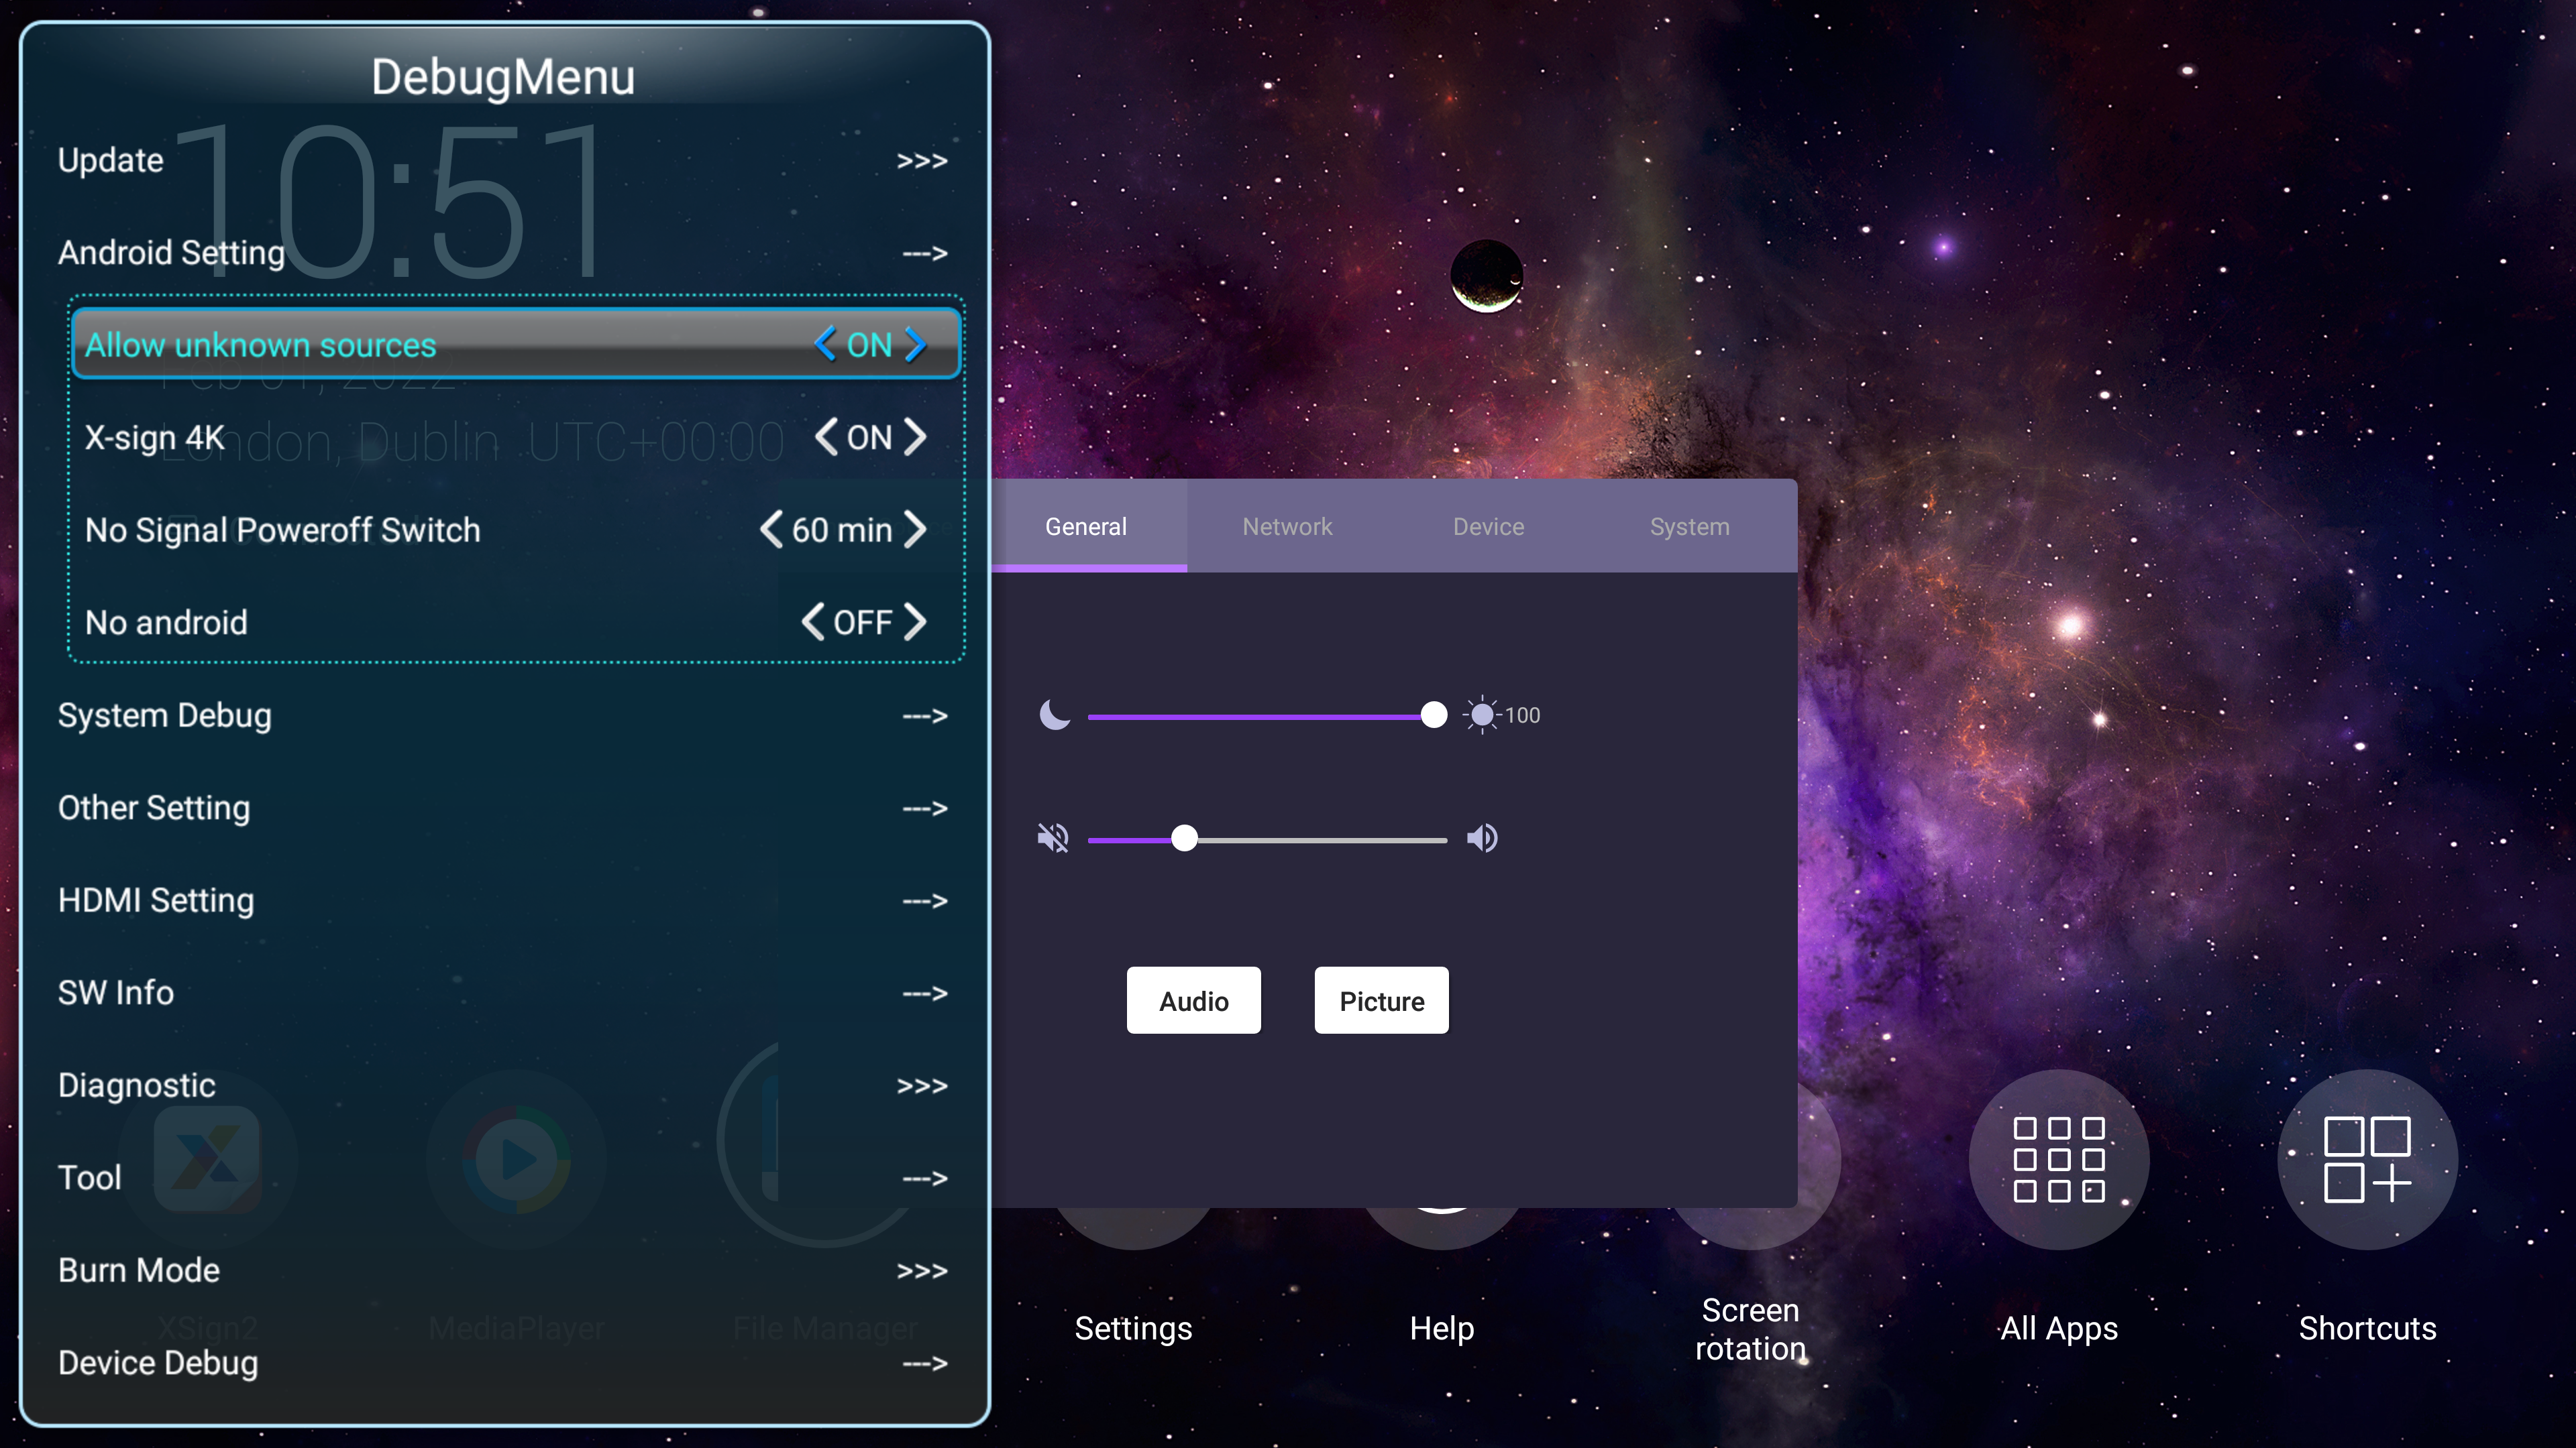Toggle the Allow unknown sources ON value

tap(868, 345)
